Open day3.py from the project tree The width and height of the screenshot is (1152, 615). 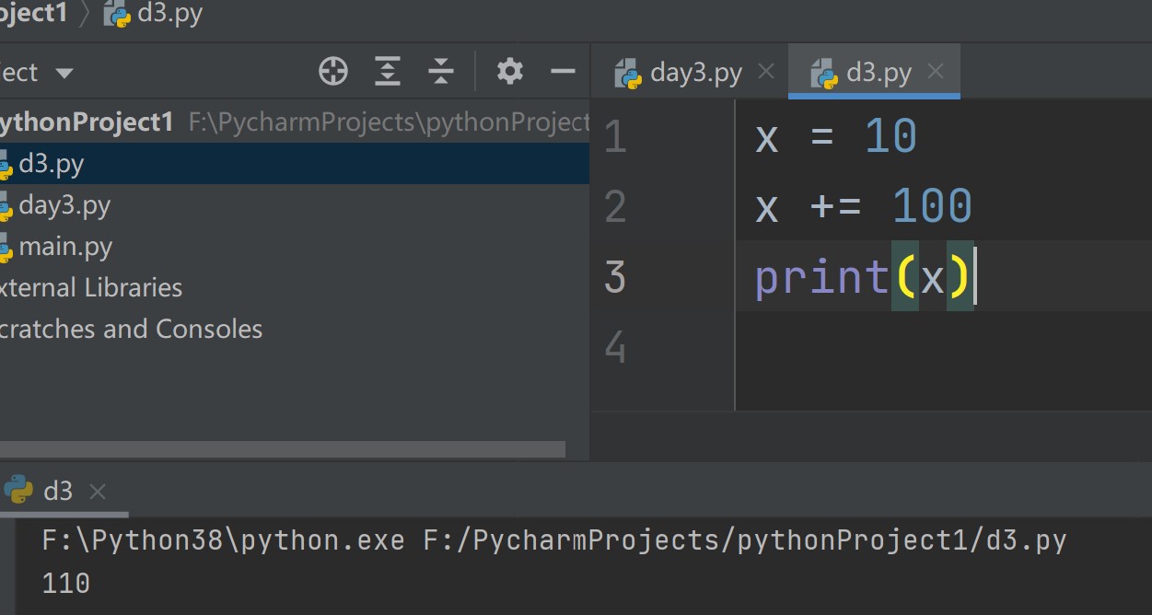64,205
